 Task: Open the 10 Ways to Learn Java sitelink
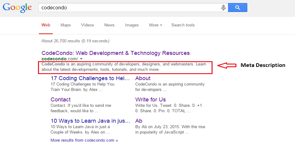coord(91,121)
